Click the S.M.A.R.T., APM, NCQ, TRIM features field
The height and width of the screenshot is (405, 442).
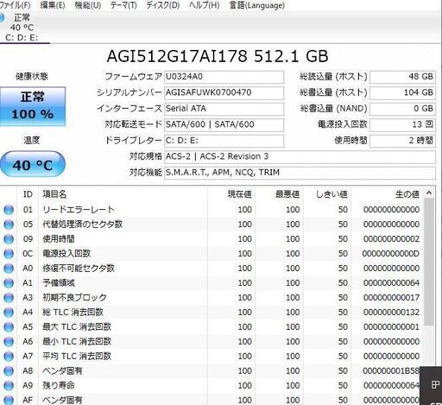point(300,173)
